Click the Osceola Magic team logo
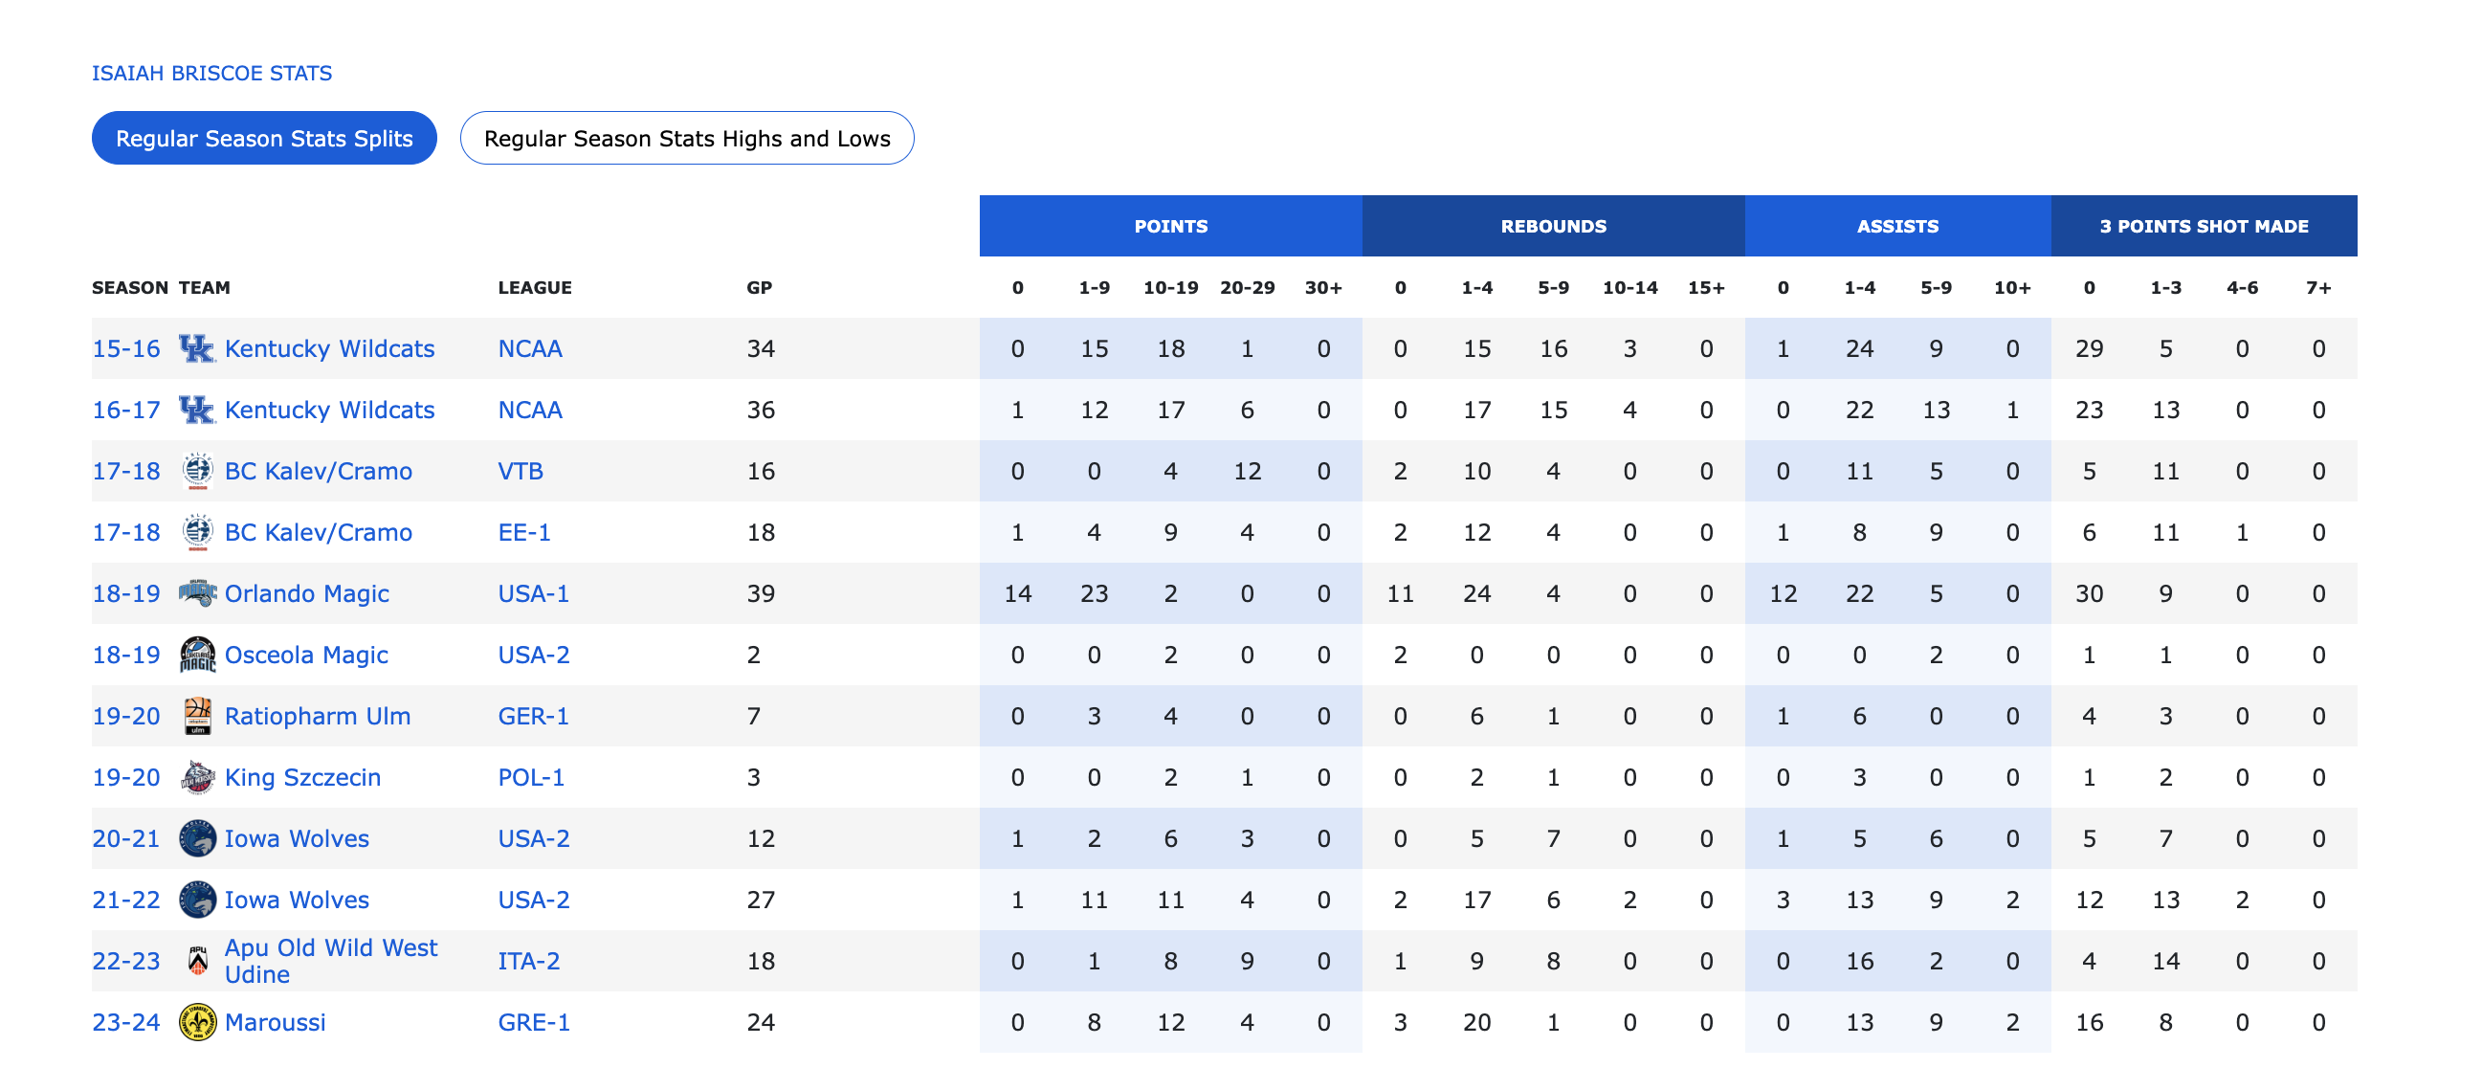Screen dimensions: 2482x1068 point(197,656)
